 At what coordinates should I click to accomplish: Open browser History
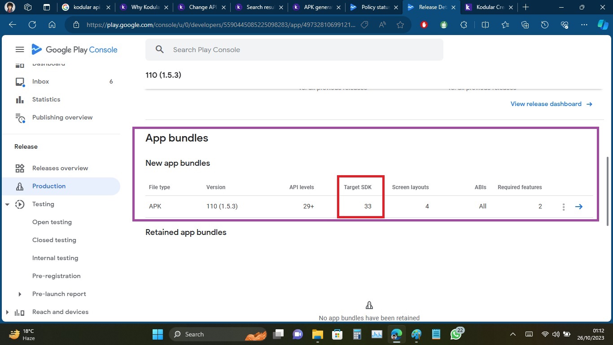coord(545,25)
